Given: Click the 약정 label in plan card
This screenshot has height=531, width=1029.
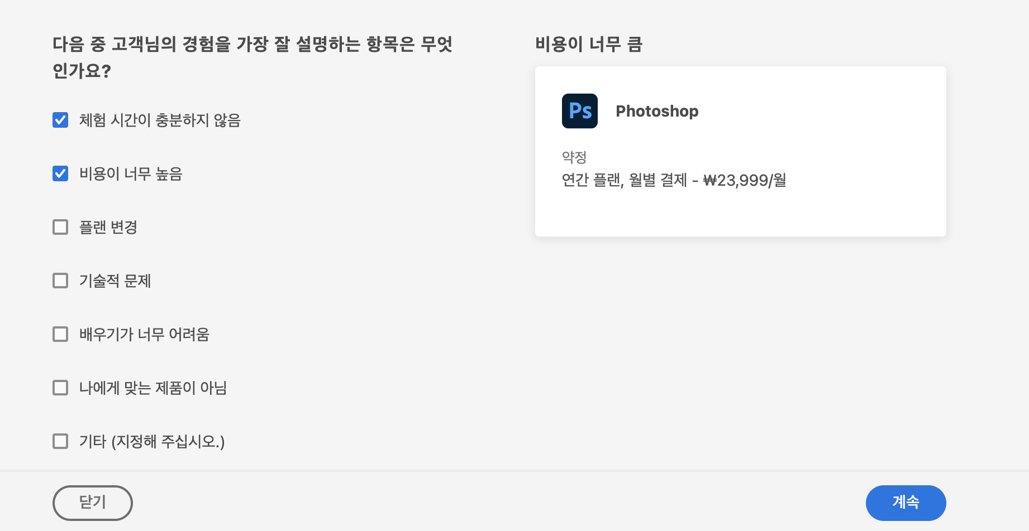Looking at the screenshot, I should (574, 157).
